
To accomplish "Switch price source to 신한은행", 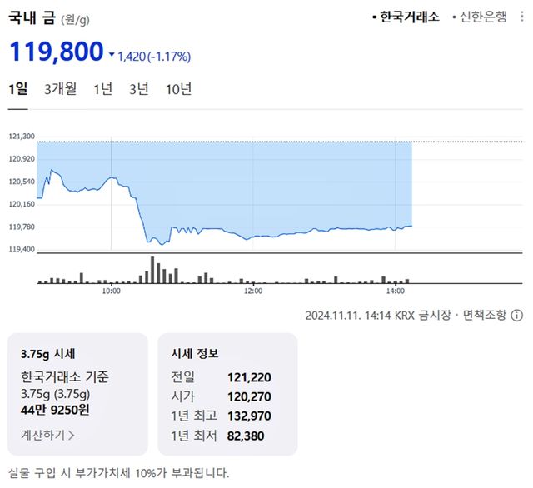I will point(482,17).
